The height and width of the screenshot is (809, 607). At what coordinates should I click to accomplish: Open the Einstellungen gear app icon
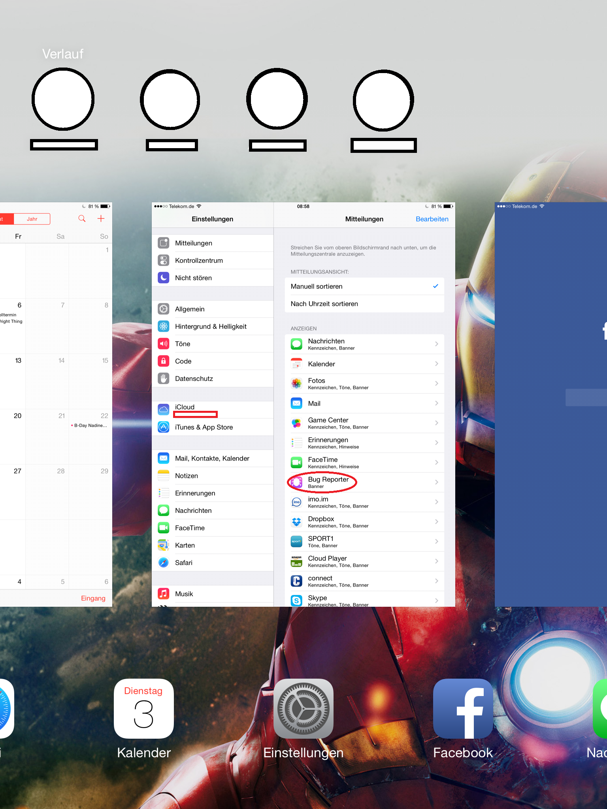click(x=303, y=709)
